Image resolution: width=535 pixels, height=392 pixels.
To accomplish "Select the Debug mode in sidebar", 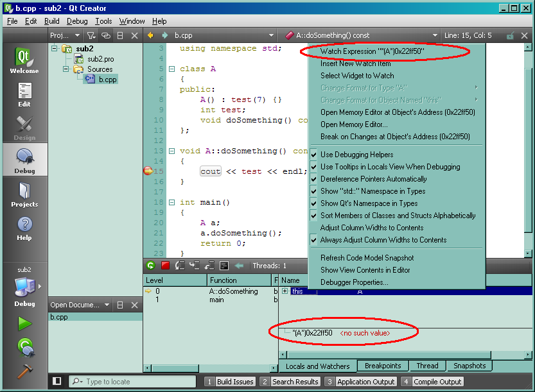I will 24,160.
